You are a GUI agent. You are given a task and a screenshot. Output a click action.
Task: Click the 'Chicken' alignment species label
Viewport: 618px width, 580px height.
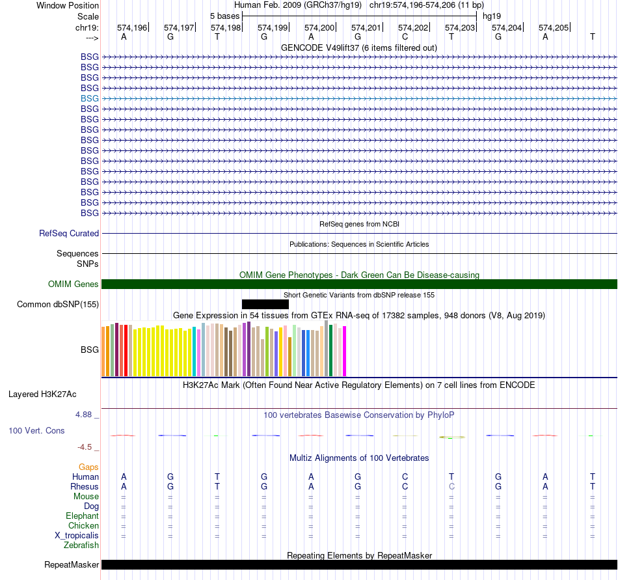(x=83, y=525)
